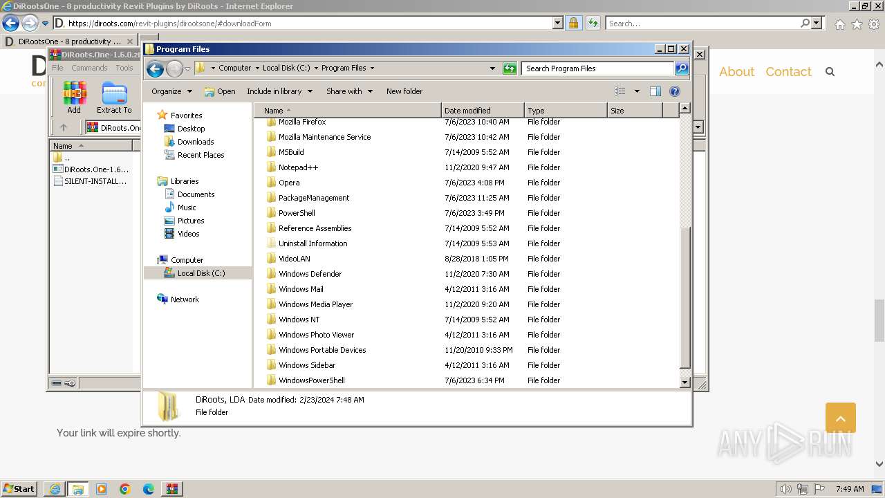Image resolution: width=885 pixels, height=498 pixels.
Task: Select the Windows Defender folder icon
Action: click(x=271, y=274)
